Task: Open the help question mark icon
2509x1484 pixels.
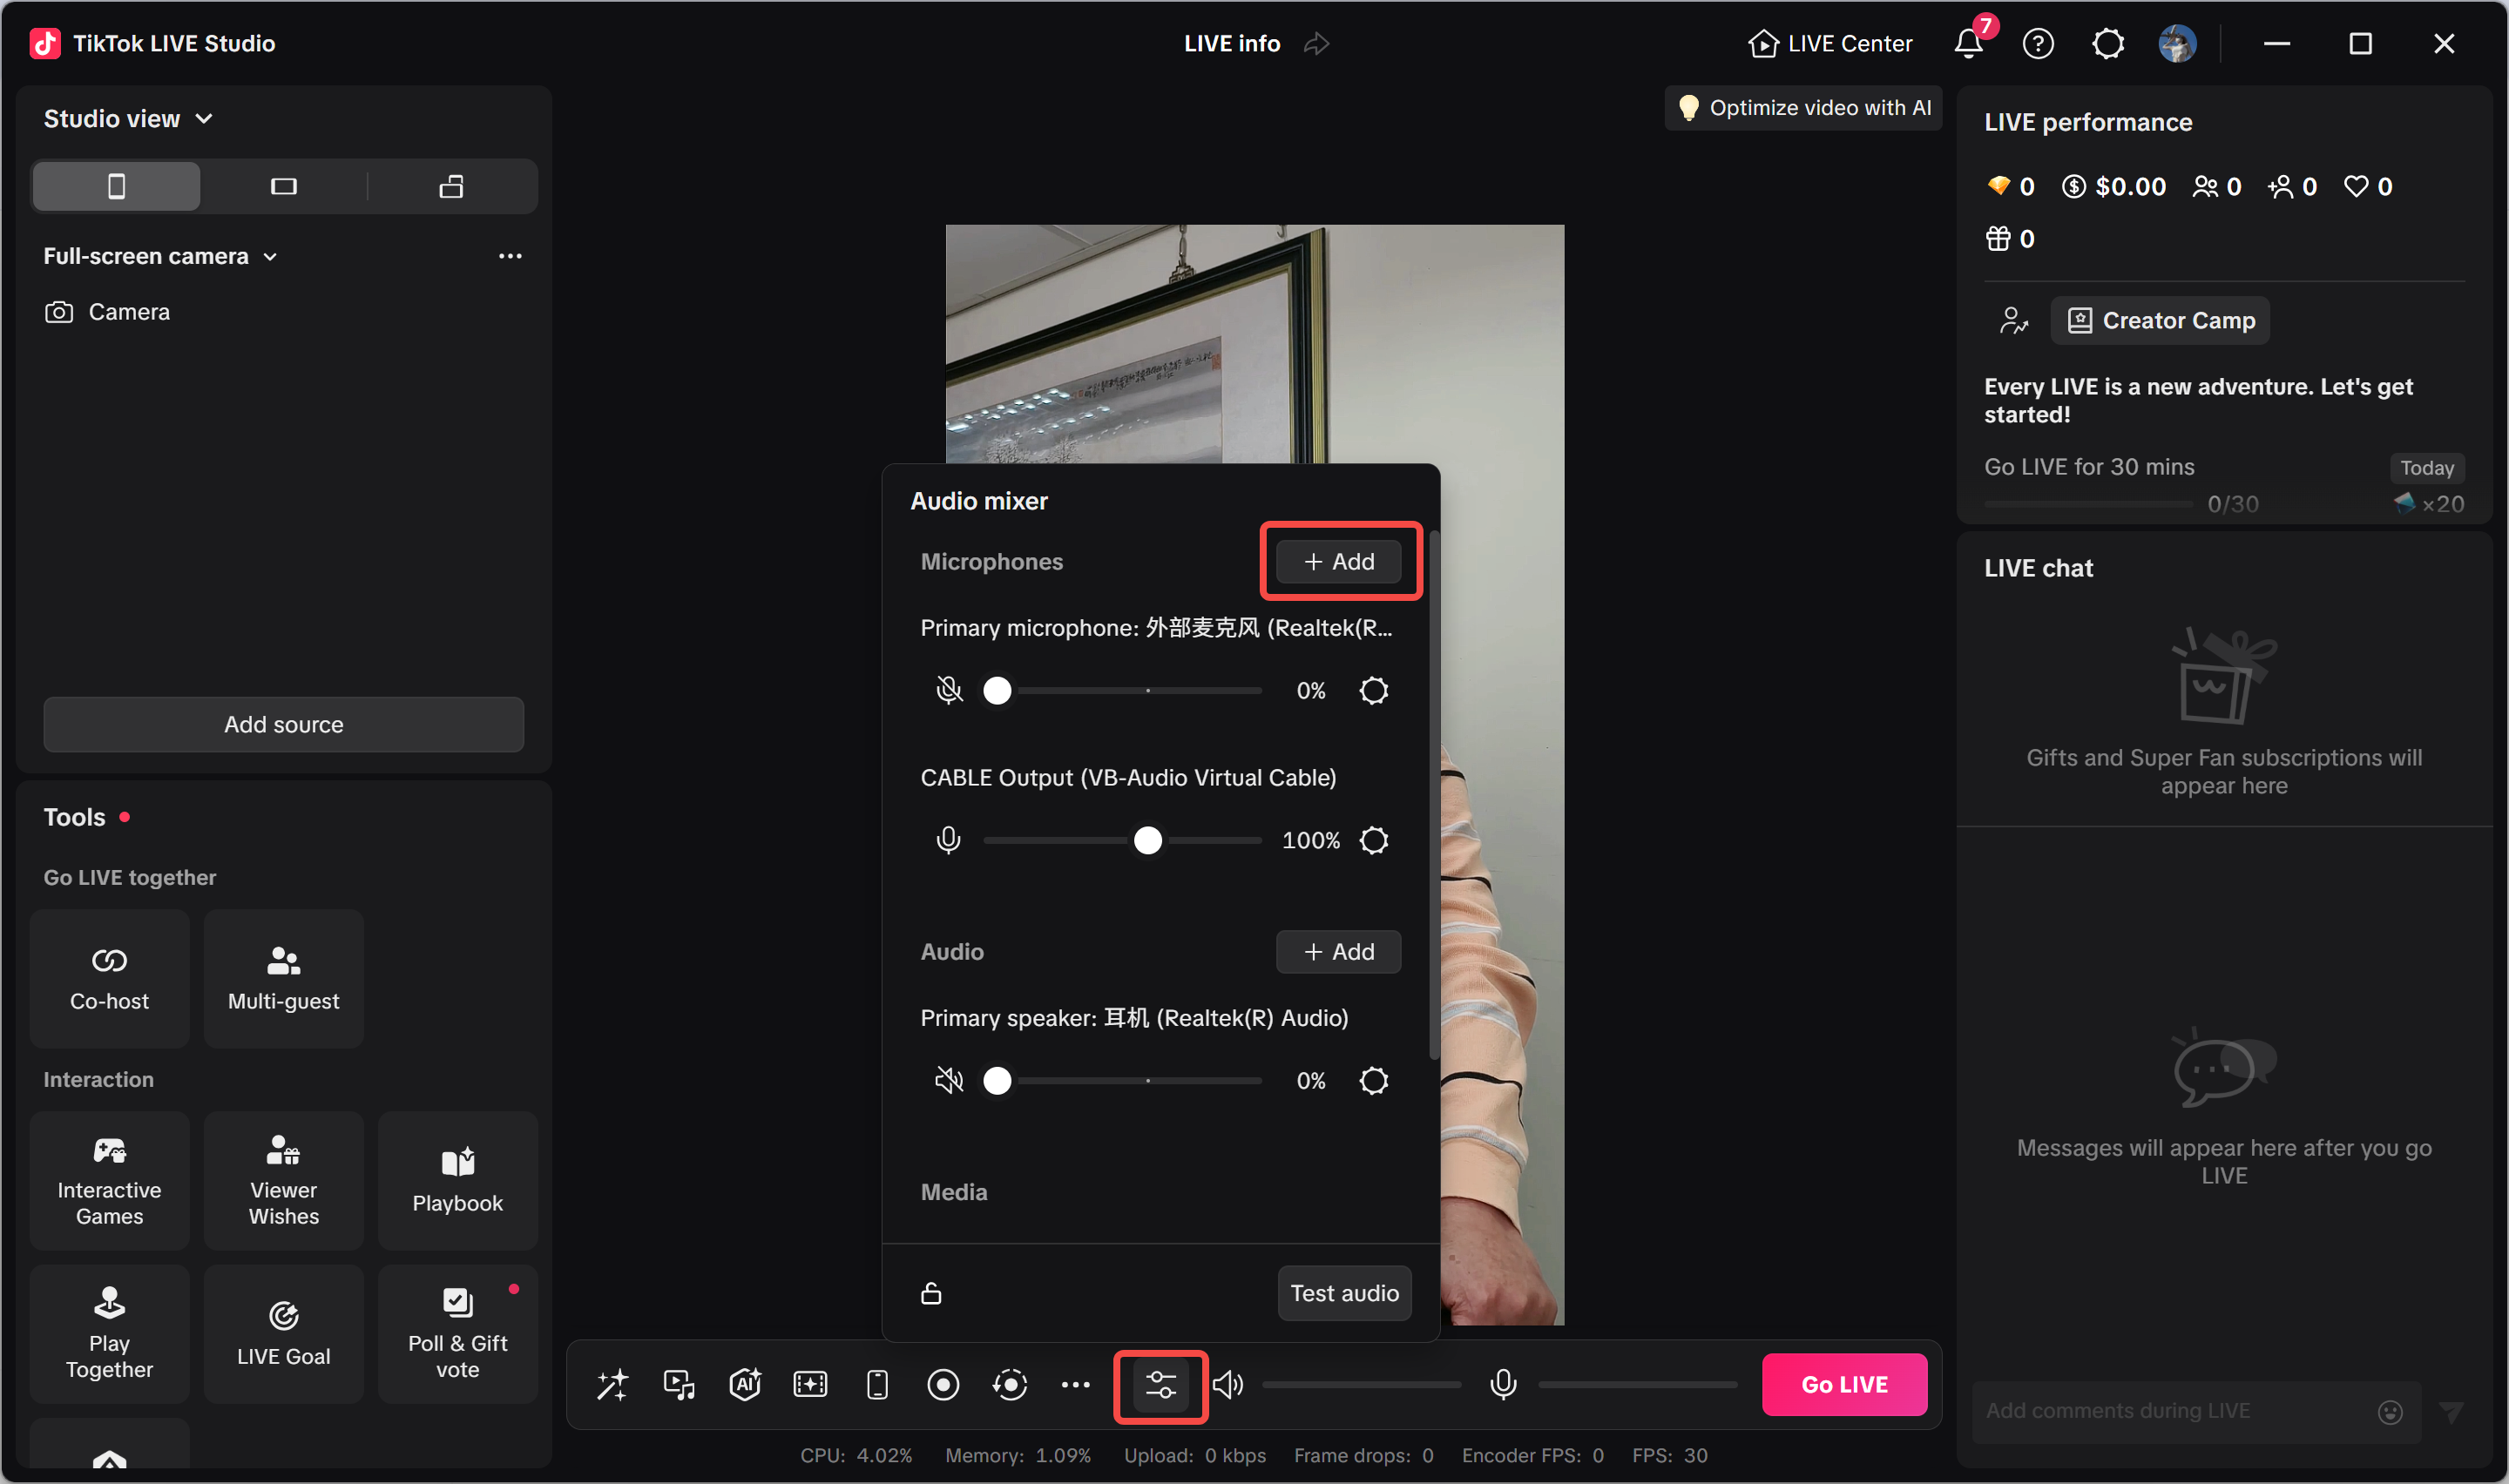Action: pyautogui.click(x=2038, y=44)
